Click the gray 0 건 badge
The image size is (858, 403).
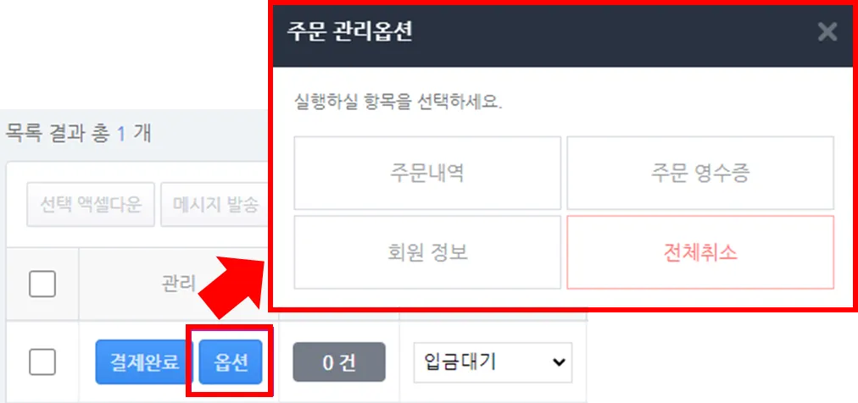(339, 362)
